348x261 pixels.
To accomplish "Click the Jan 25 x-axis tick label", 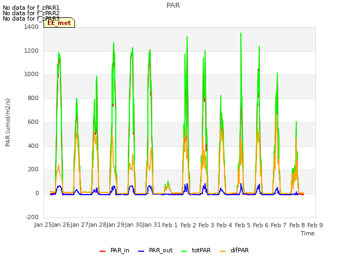I will click(x=43, y=225).
